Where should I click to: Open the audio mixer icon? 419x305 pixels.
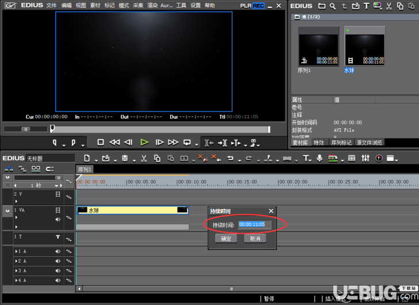365,159
